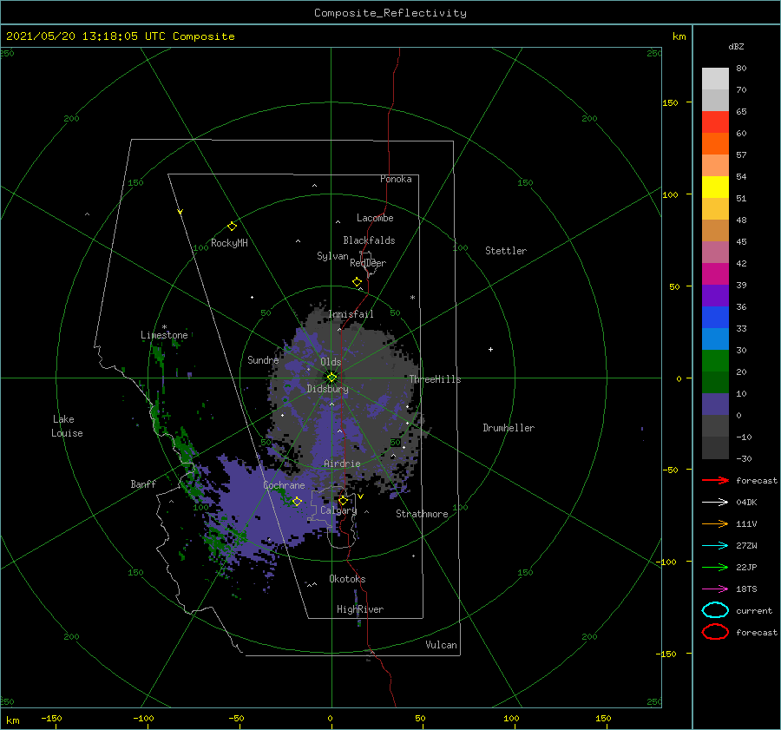Click the Lake Louise map label
Screen dimensions: 781x730
click(67, 426)
